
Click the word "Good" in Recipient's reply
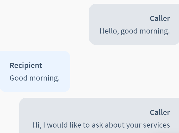(18, 78)
